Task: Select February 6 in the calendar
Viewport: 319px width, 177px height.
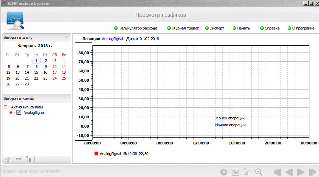Action: tap(18, 67)
